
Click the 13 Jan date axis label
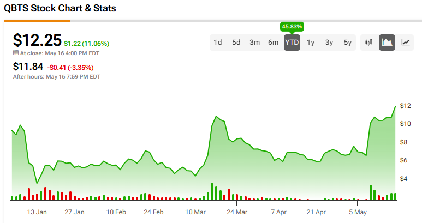pyautogui.click(x=37, y=212)
